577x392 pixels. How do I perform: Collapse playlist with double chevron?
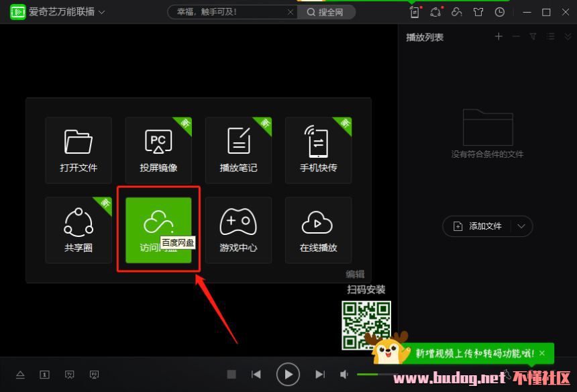tap(568, 36)
